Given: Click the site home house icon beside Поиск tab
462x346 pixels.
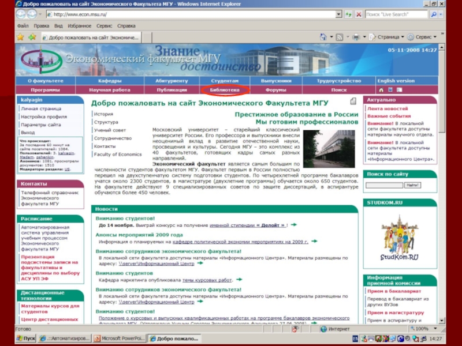Looking at the screenshot, I should click(381, 90).
